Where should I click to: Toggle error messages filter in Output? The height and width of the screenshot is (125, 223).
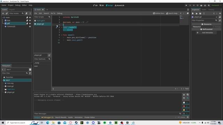coord(185,106)
